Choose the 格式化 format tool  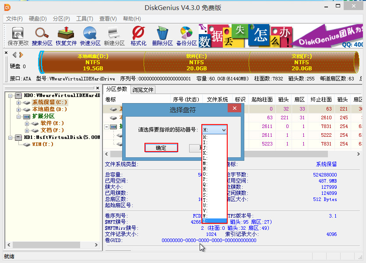138,36
